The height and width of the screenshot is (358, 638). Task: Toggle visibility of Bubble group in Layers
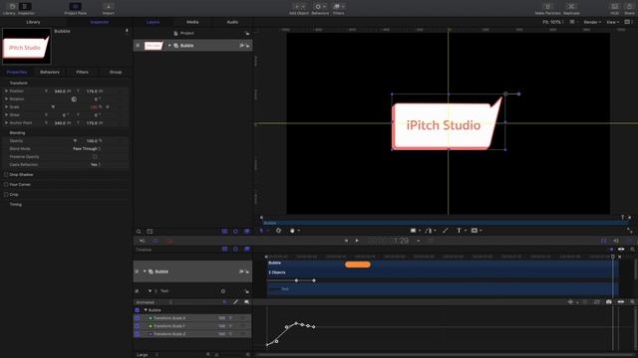pos(138,46)
